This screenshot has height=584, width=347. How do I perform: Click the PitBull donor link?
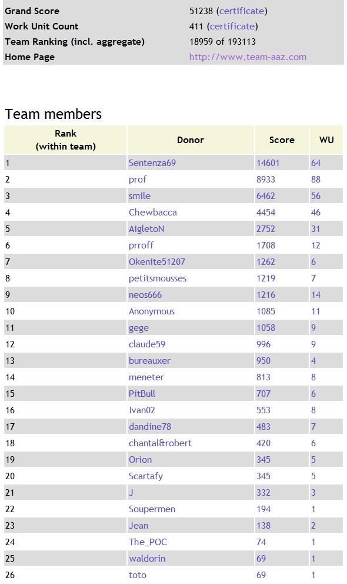(x=142, y=394)
